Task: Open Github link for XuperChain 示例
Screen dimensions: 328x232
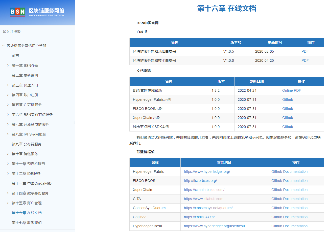Action: tap(288, 118)
